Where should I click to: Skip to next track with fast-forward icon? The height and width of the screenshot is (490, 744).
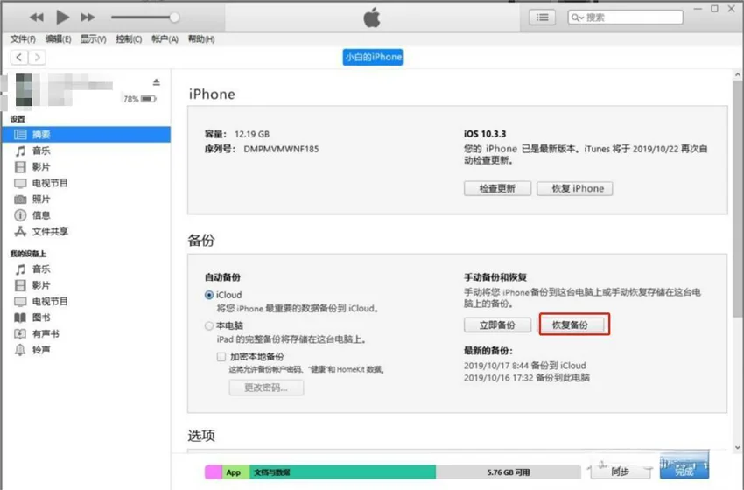pyautogui.click(x=87, y=17)
